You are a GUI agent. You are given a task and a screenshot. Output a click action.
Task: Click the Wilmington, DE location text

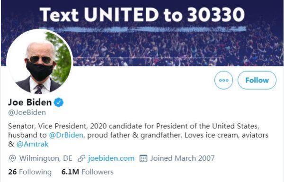coord(46,158)
